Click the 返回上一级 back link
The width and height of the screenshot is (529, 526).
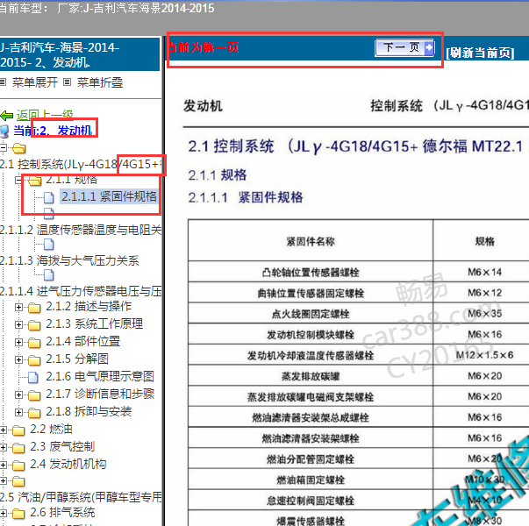[x=45, y=115]
